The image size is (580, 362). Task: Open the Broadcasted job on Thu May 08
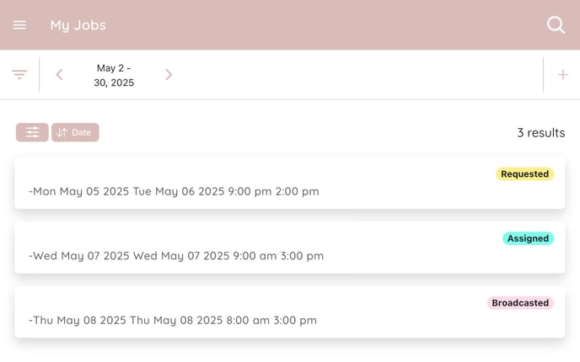point(290,311)
